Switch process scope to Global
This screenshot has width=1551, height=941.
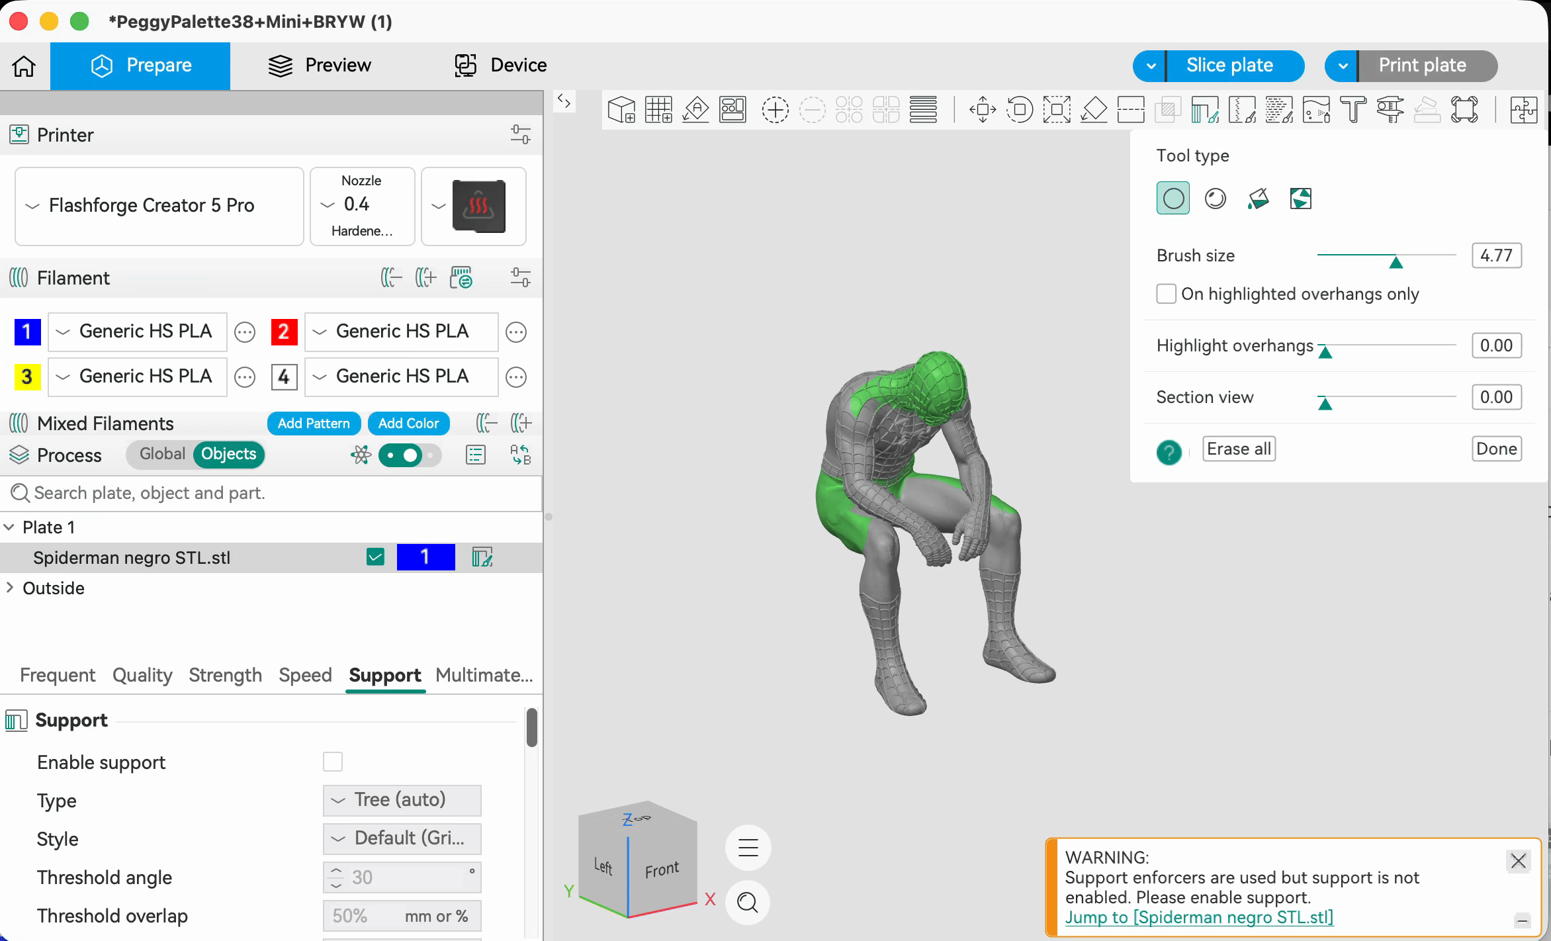pos(162,454)
